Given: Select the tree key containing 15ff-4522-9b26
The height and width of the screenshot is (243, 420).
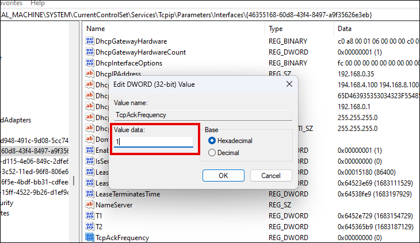Looking at the screenshot, I should (35, 192).
